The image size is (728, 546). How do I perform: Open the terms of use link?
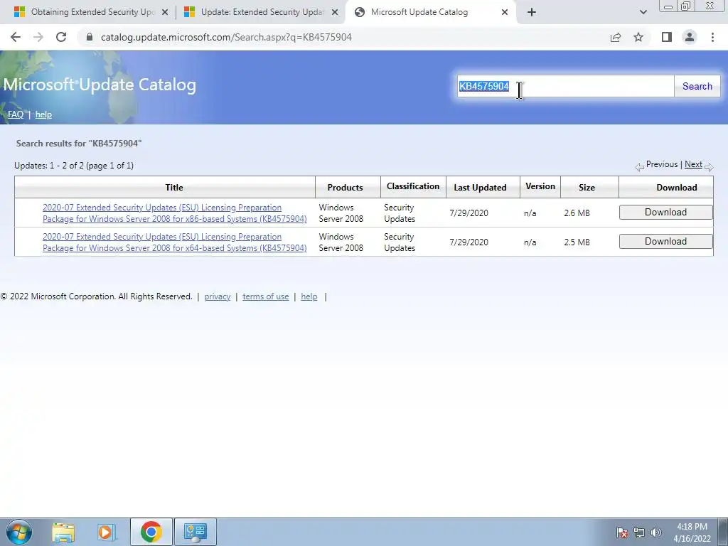coord(266,296)
